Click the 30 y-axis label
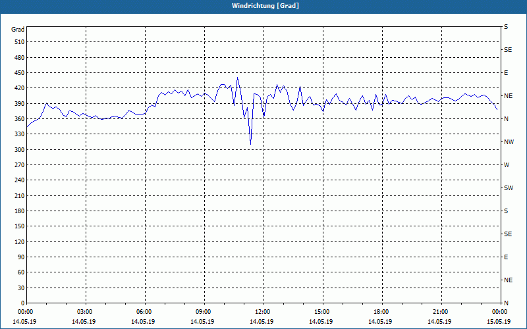527x329 pixels. pyautogui.click(x=21, y=288)
